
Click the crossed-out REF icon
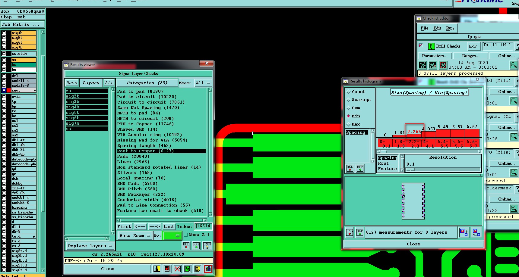(177, 269)
